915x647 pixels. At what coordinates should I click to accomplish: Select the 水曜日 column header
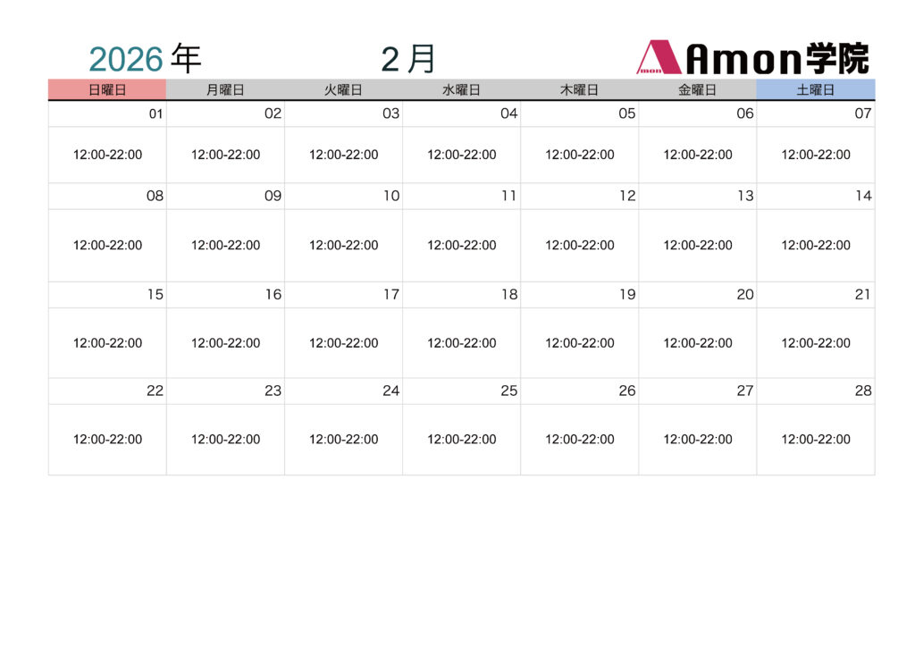point(461,89)
